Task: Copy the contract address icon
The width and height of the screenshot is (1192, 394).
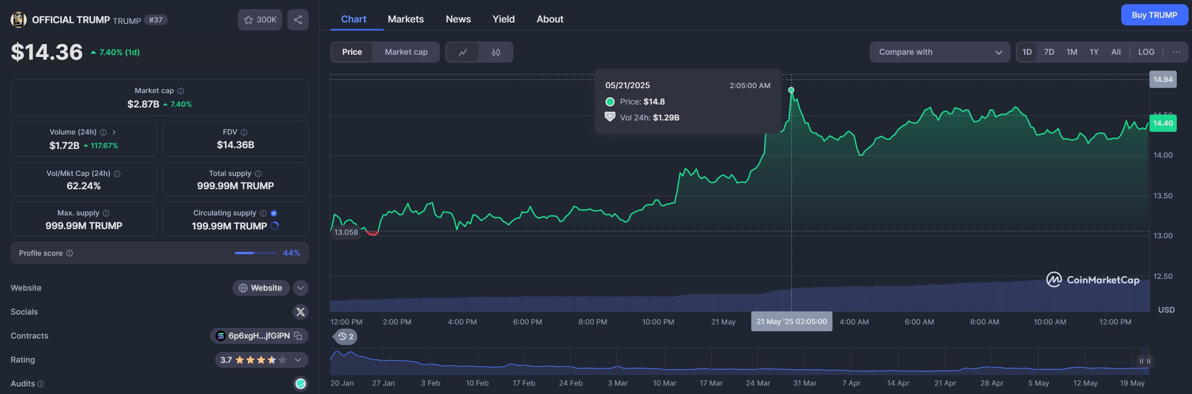Action: point(298,336)
